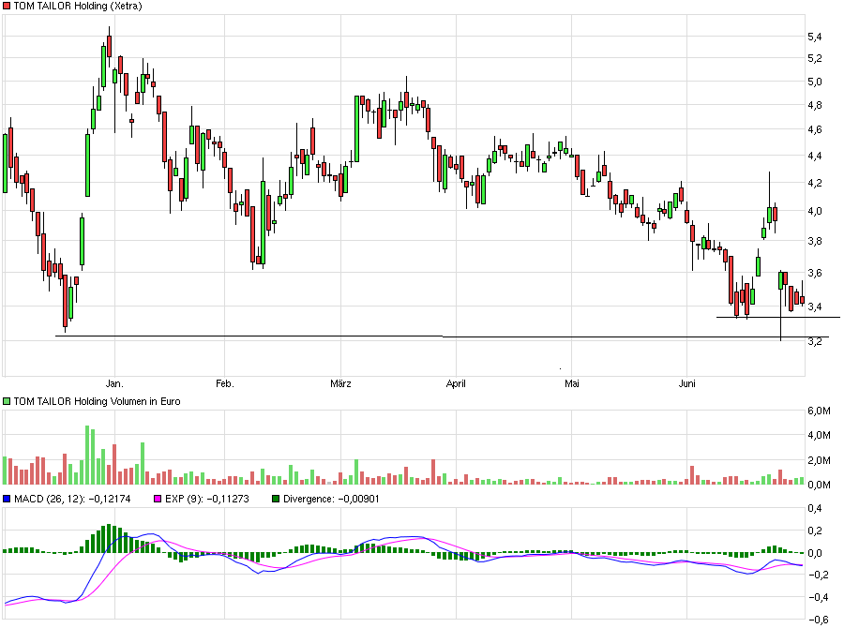844x628 pixels.
Task: Click the 'Jan.' month axis label
Action: click(x=114, y=383)
